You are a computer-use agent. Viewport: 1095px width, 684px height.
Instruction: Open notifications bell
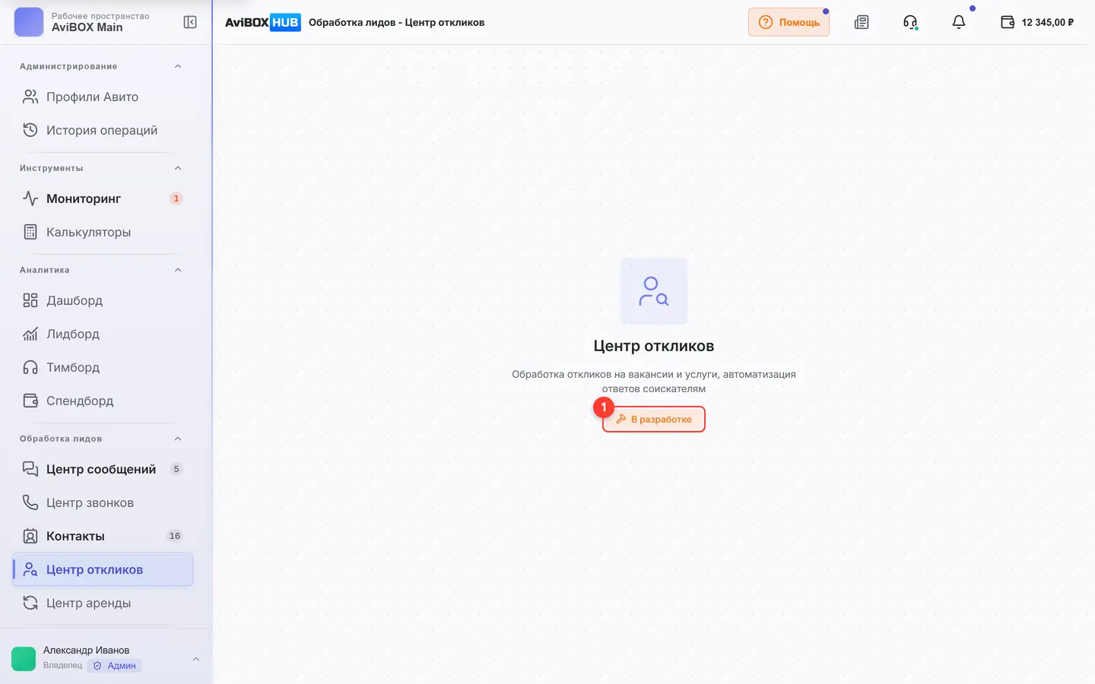(x=959, y=22)
